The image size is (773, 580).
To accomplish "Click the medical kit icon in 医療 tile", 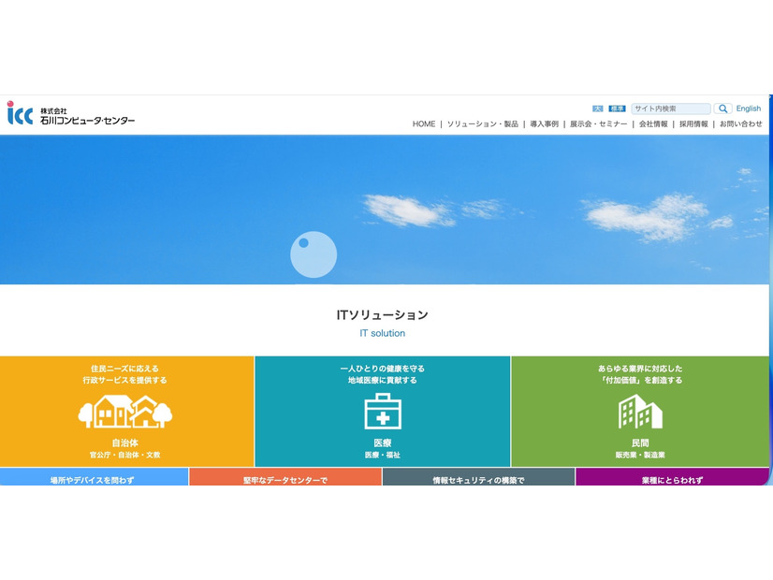I will [x=383, y=411].
